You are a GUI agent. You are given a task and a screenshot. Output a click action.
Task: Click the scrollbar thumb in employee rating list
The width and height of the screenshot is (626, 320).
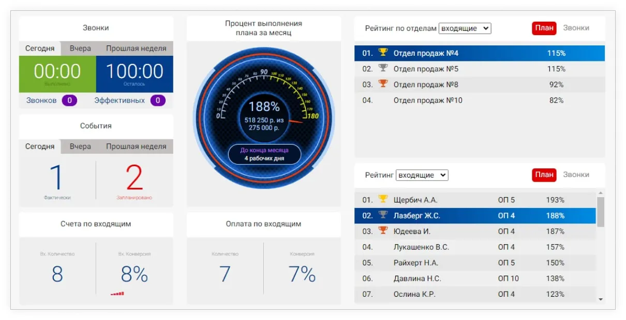click(x=601, y=212)
